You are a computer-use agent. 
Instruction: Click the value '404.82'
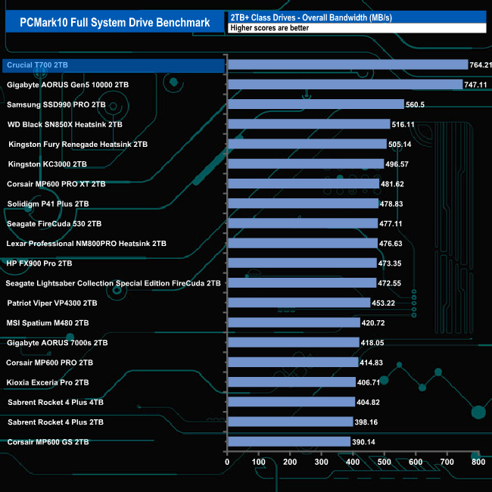point(368,402)
